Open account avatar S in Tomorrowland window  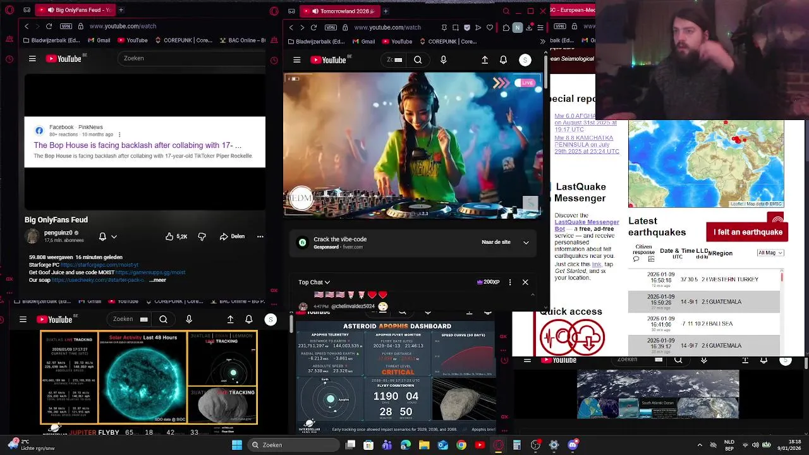525,60
